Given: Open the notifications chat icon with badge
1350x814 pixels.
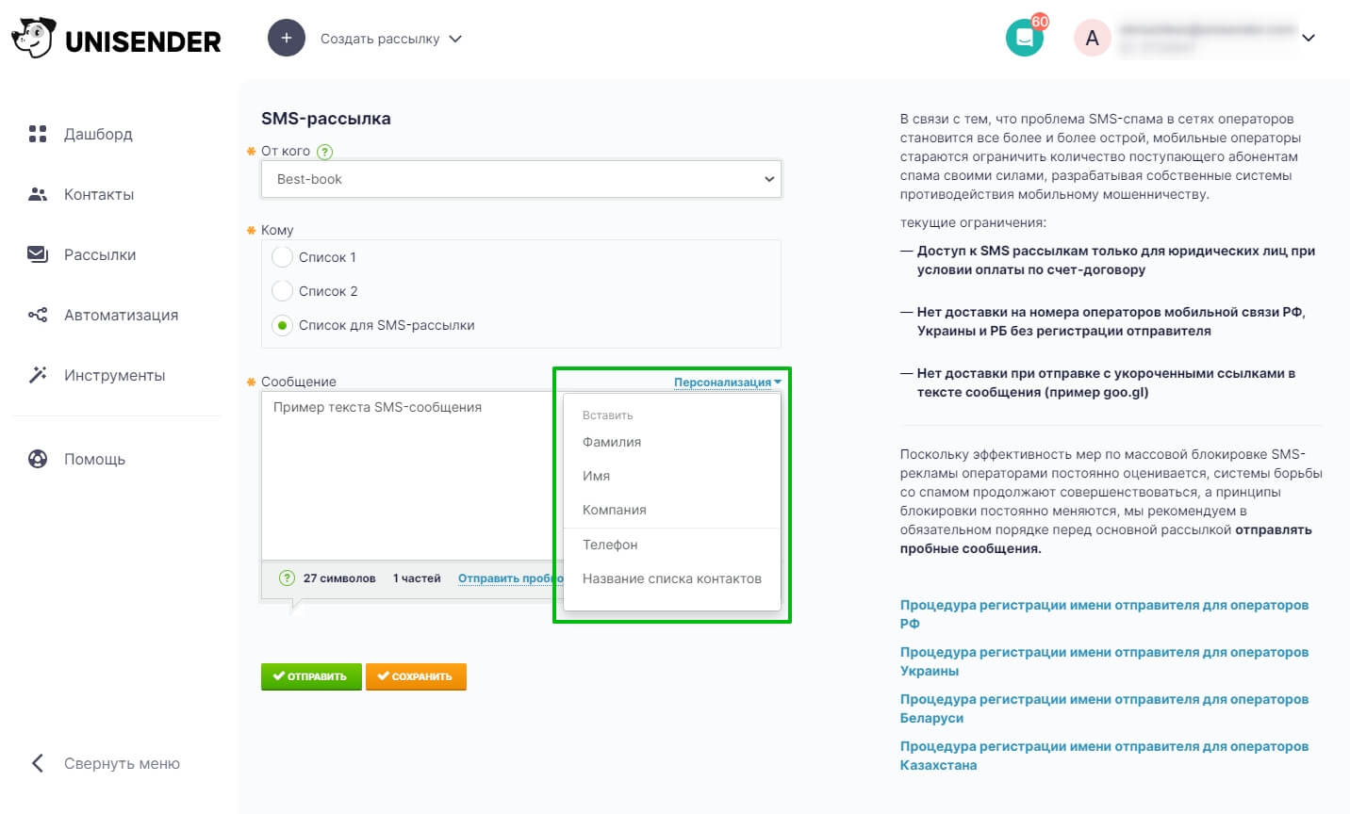Looking at the screenshot, I should 1025,39.
